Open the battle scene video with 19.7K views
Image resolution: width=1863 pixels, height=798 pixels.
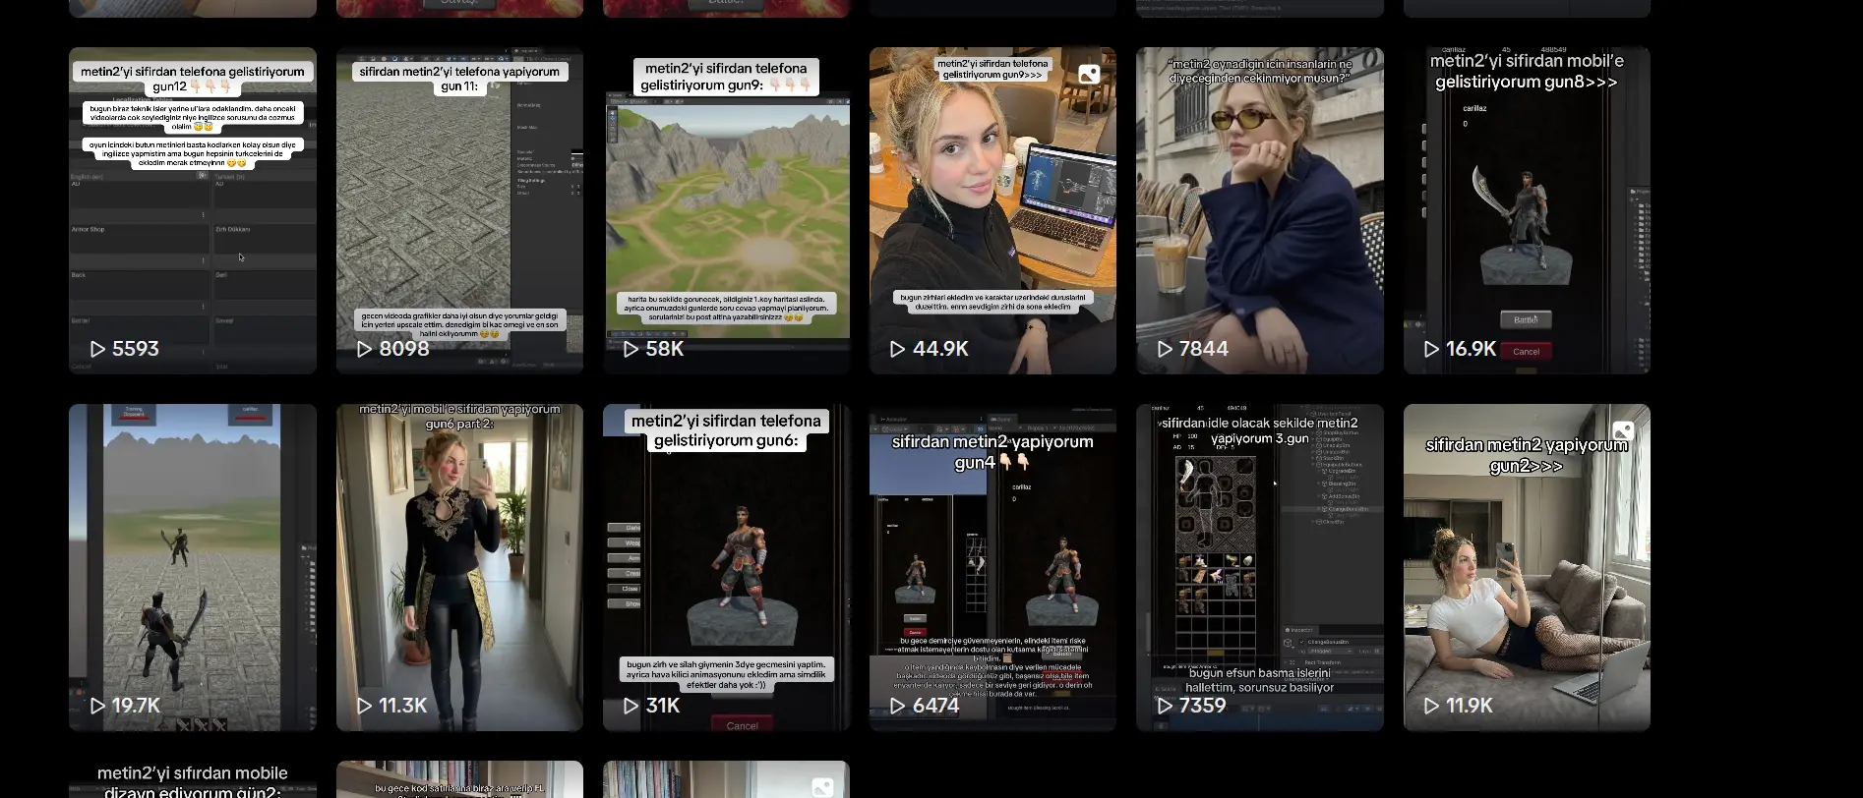tap(193, 567)
